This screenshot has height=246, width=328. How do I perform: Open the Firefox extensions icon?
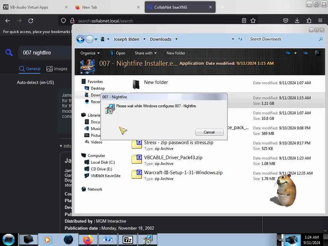[x=309, y=20]
